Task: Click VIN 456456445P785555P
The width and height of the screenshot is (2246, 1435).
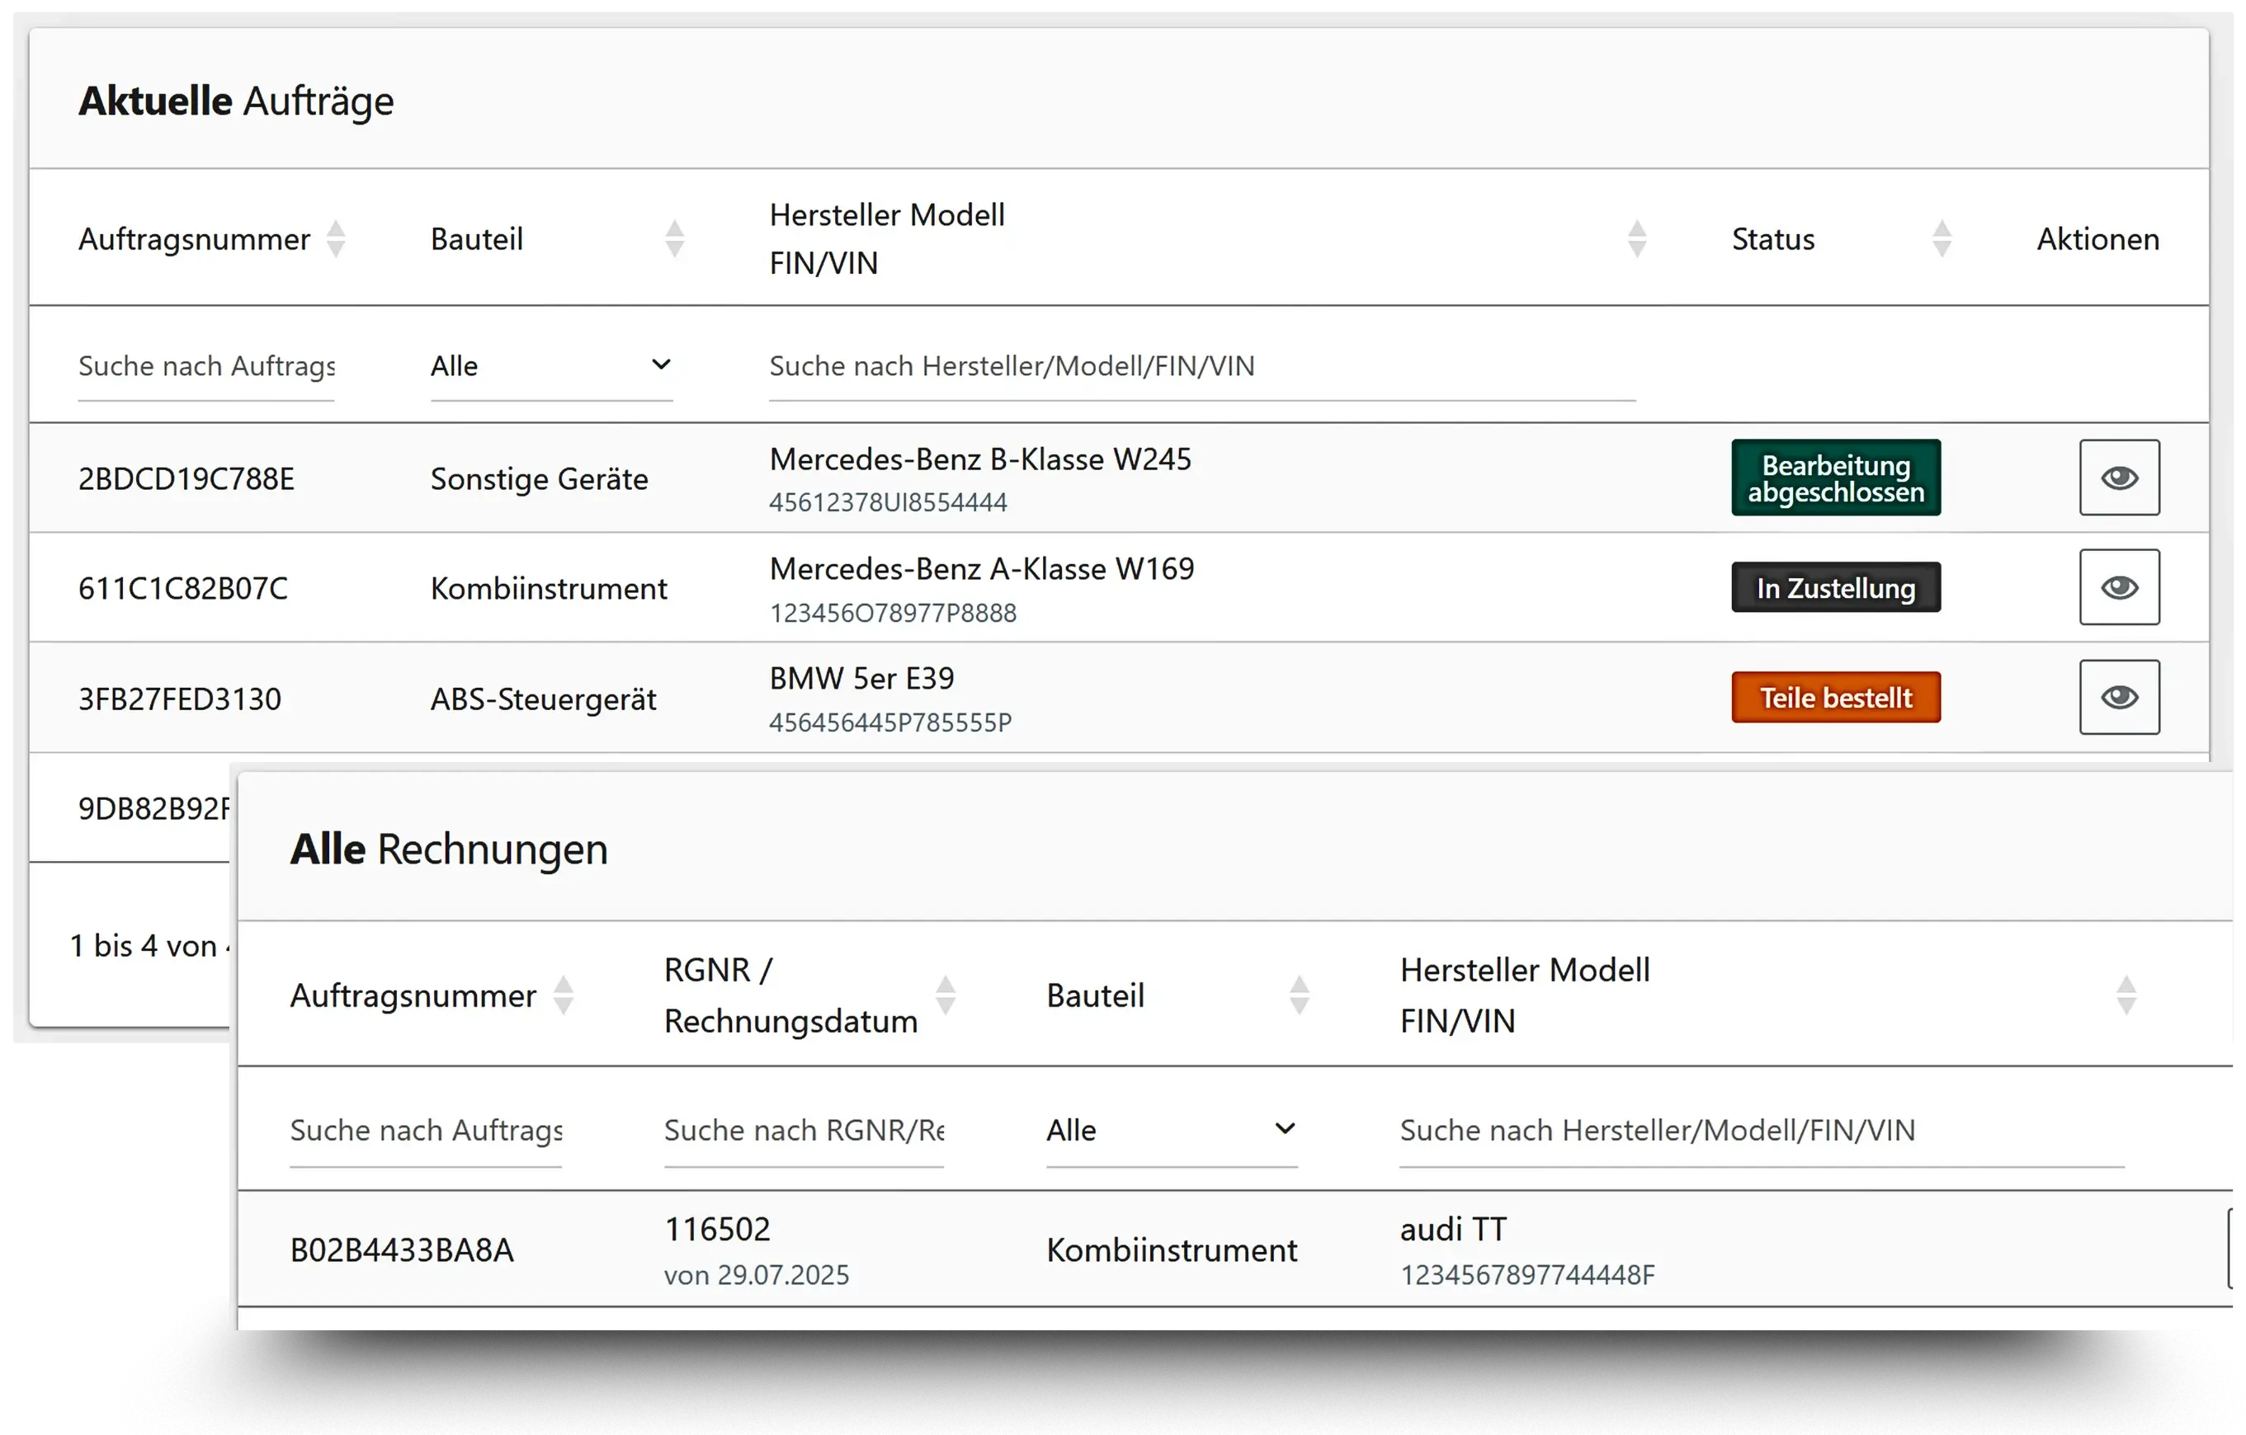Action: point(889,722)
